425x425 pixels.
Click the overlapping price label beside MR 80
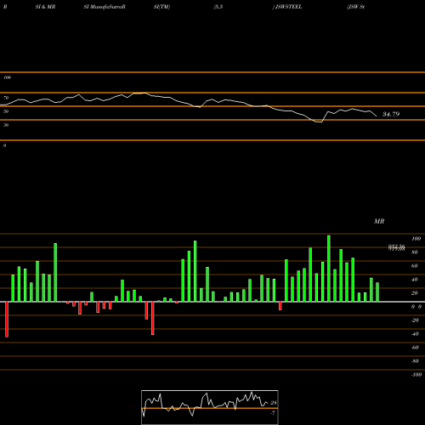coord(396,248)
